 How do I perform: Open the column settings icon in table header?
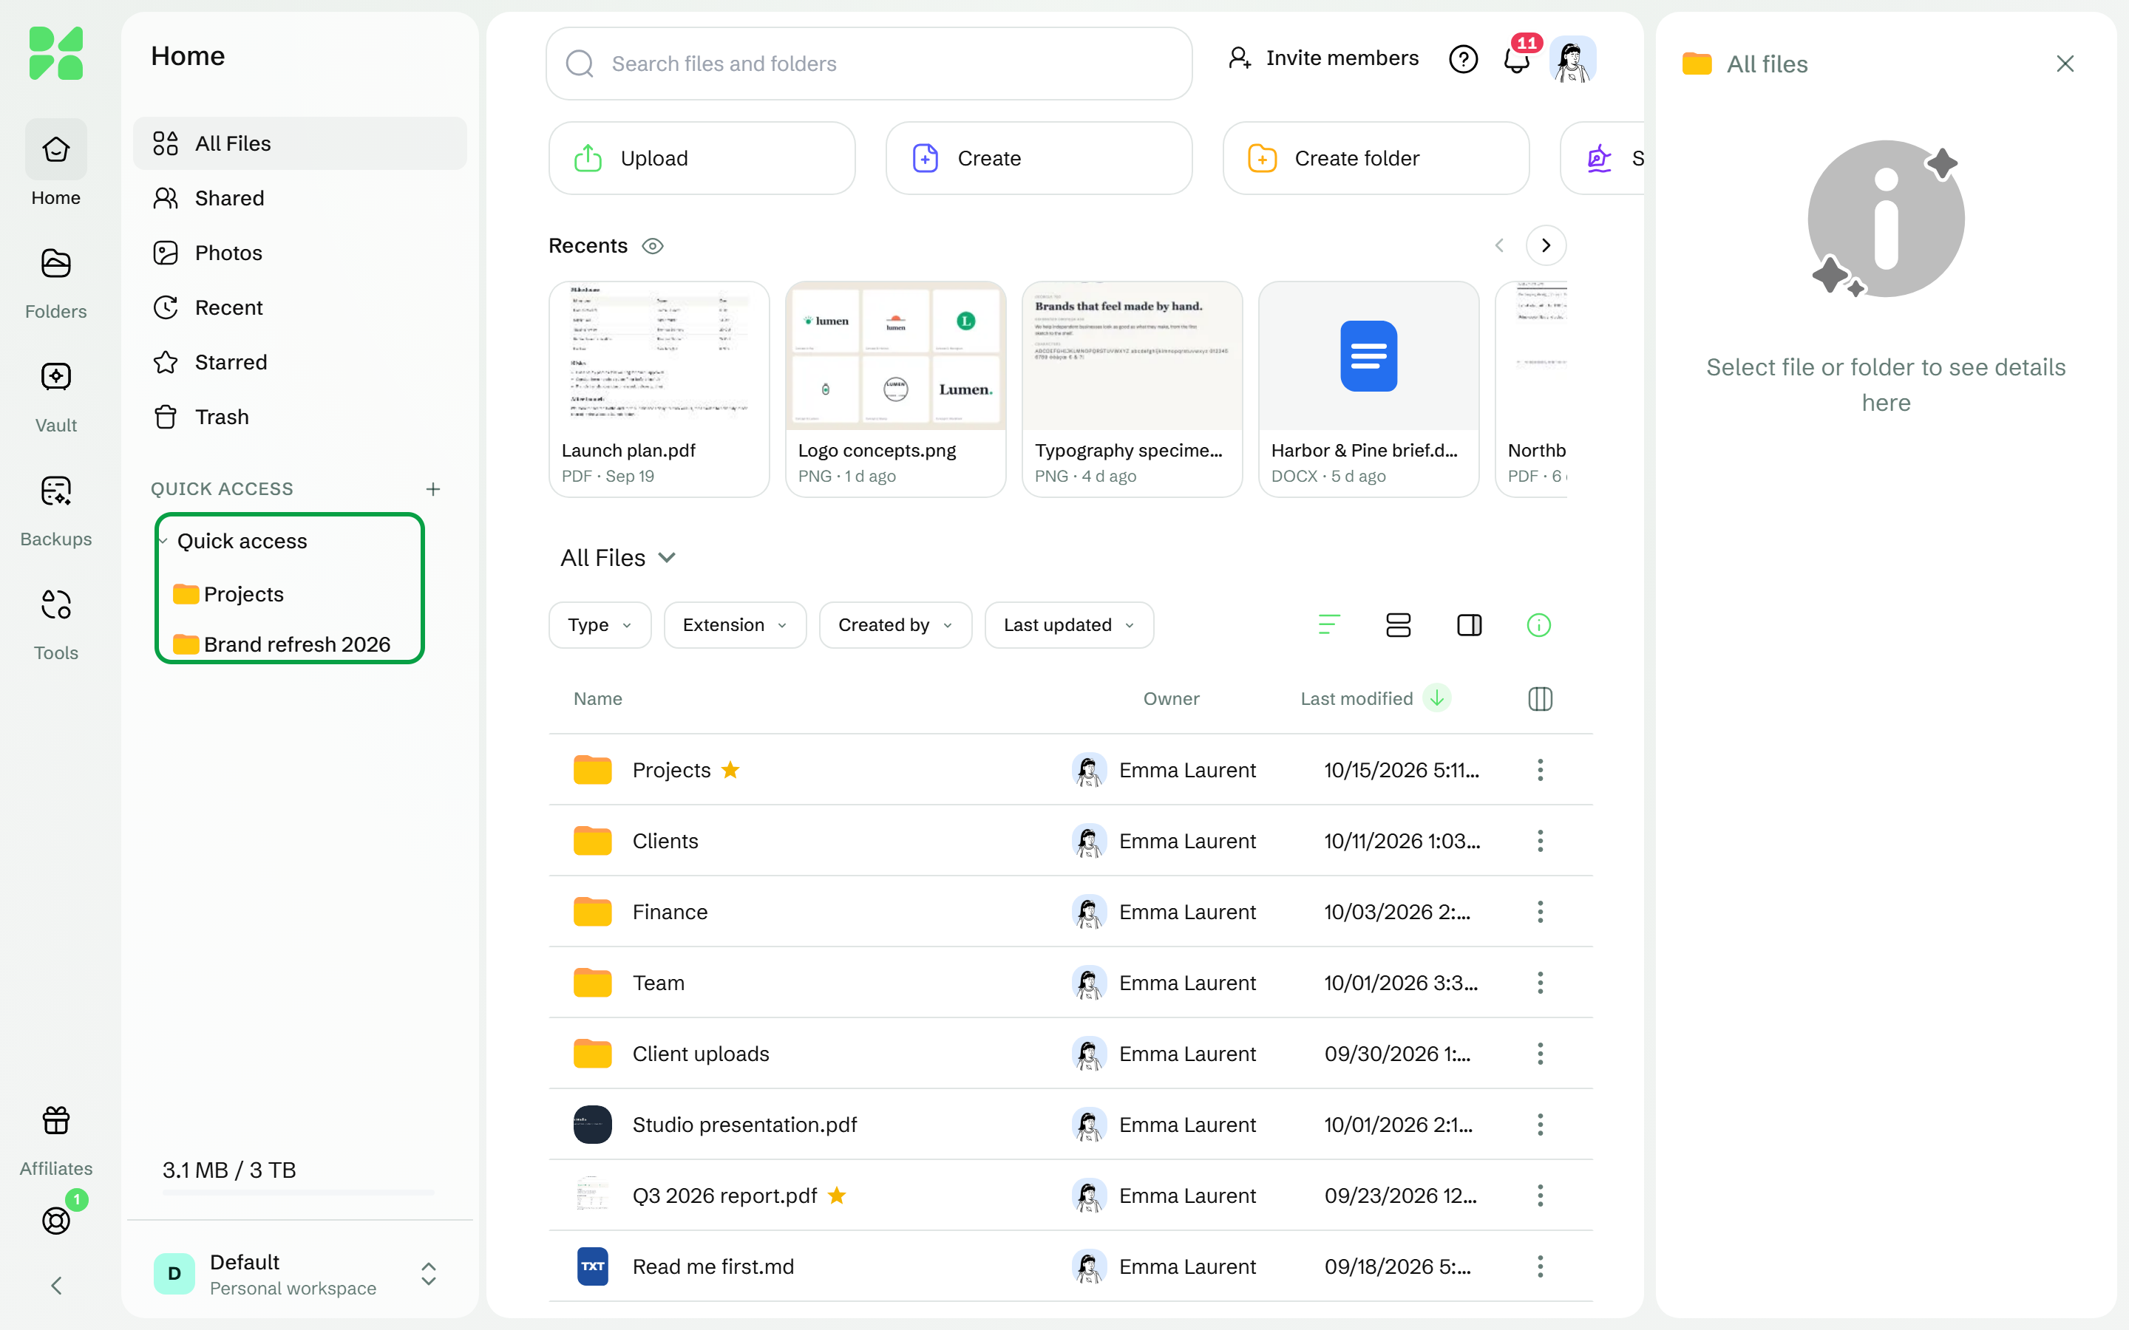[1541, 699]
